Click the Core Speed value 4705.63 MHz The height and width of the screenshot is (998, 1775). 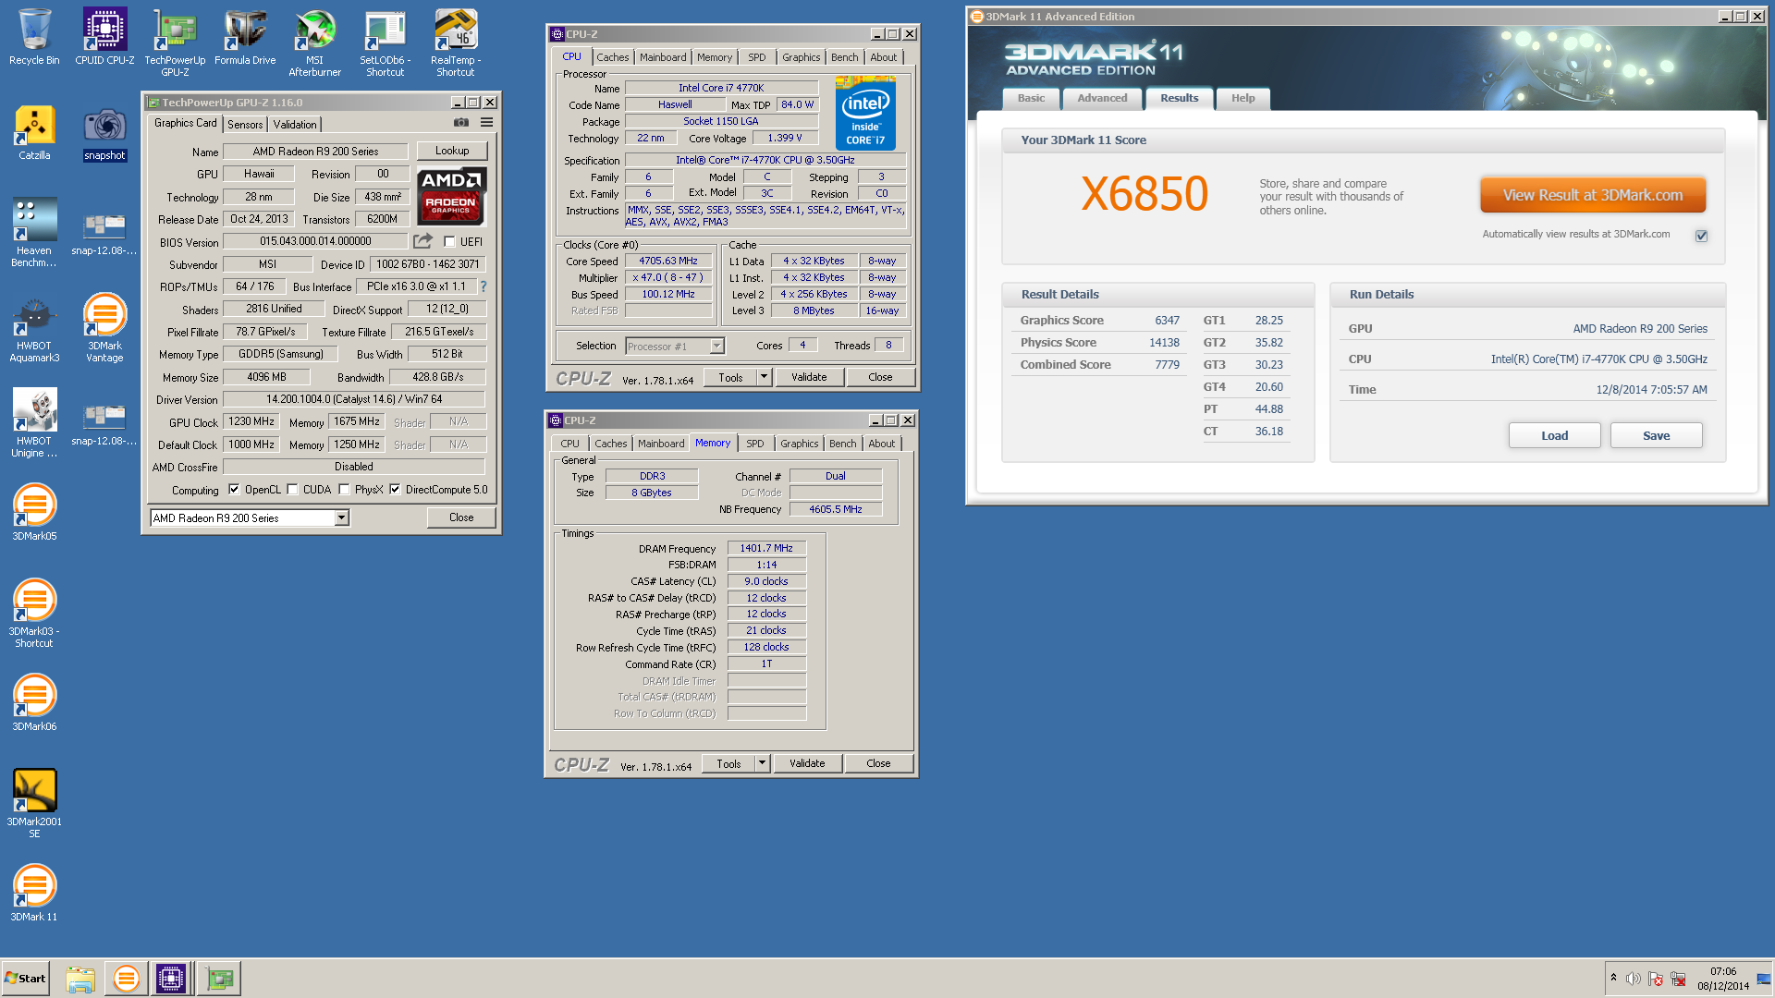[668, 262]
